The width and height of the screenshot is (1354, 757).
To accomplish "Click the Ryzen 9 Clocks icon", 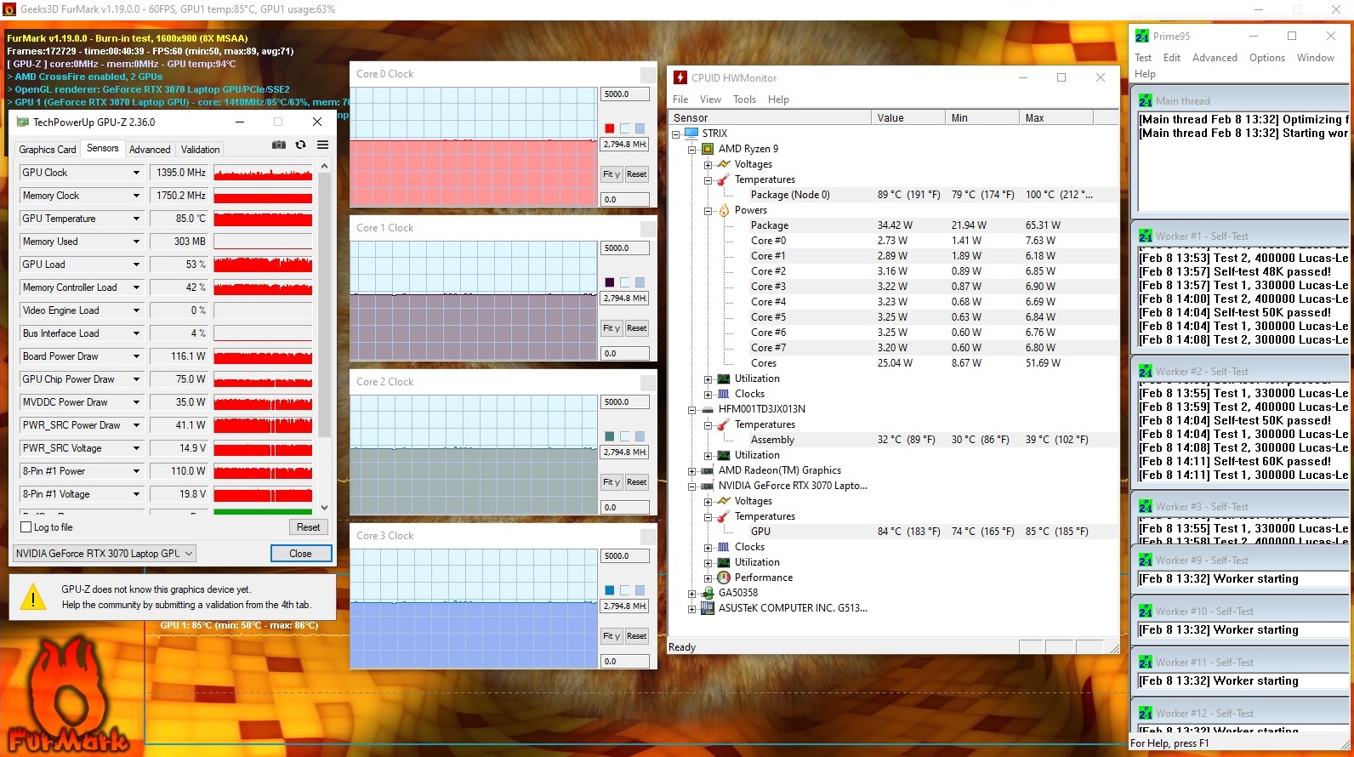I will (724, 394).
